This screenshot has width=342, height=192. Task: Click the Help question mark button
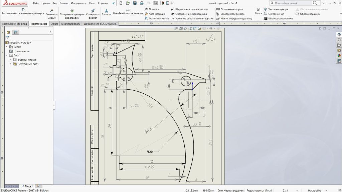pyautogui.click(x=323, y=3)
